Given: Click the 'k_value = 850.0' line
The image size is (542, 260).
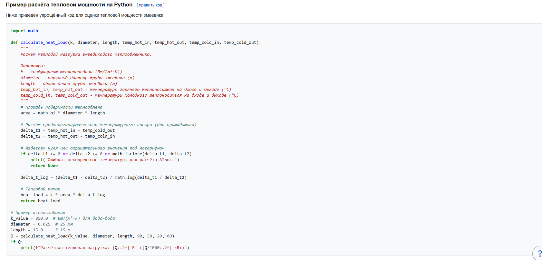Looking at the screenshot, I should click(x=29, y=218).
